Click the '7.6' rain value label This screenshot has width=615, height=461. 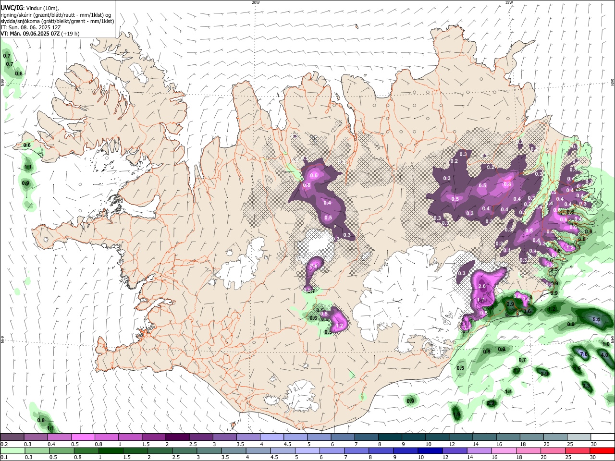(584, 354)
